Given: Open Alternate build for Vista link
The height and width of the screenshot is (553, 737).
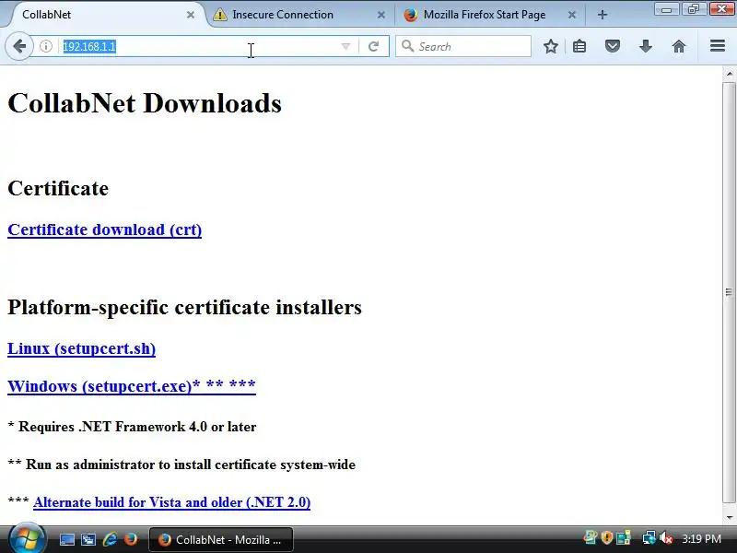Looking at the screenshot, I should click(x=172, y=502).
